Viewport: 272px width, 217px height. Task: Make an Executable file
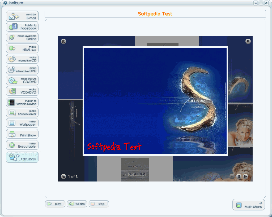click(x=22, y=145)
